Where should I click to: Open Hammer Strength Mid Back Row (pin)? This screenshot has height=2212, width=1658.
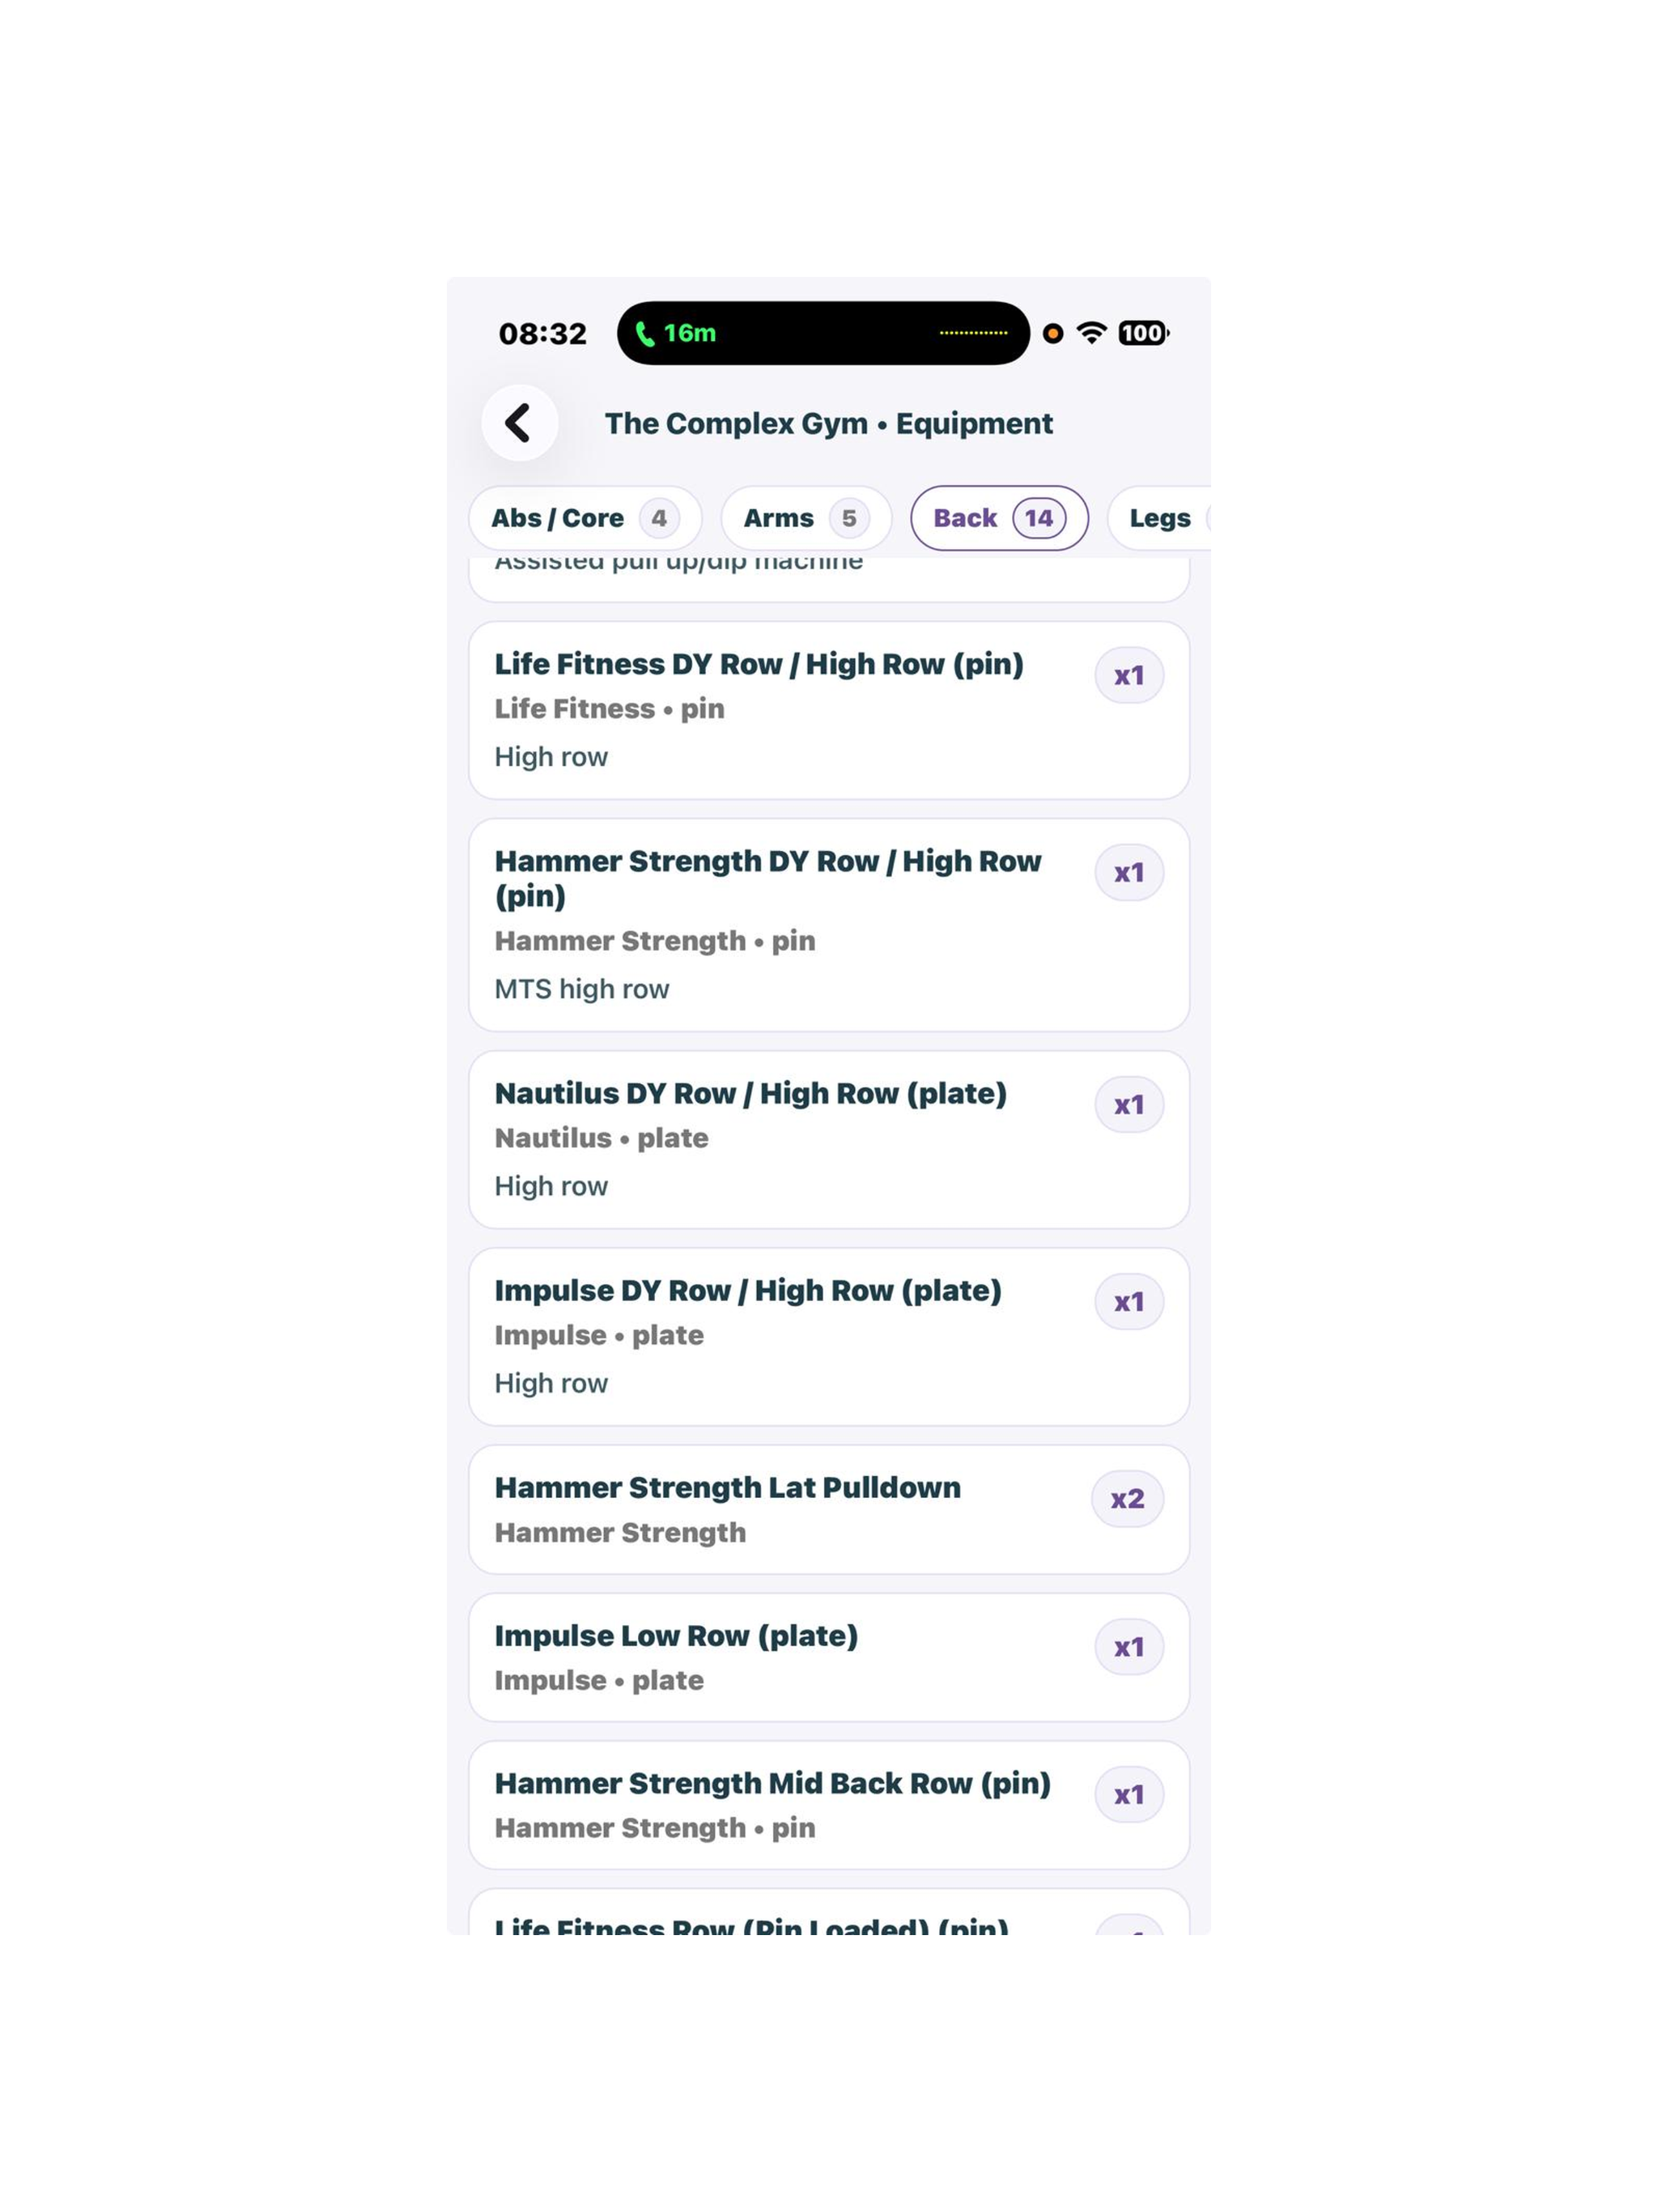pos(829,1805)
